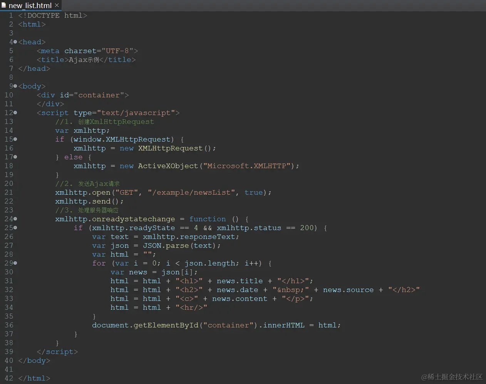This screenshot has width=486, height=384.
Task: Click the 'xmlhttp.send();' line
Action: click(89, 201)
